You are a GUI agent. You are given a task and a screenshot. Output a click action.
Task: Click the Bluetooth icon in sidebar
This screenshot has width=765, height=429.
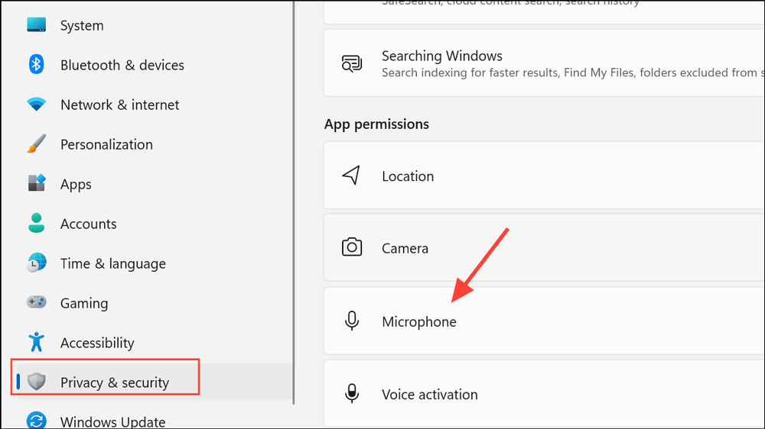coord(37,64)
